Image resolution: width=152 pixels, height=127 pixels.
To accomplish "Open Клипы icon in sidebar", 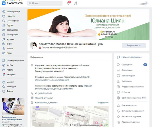I will 4,49.
